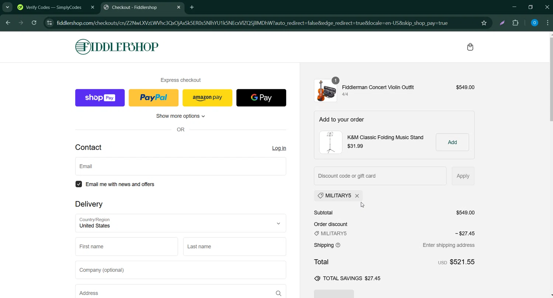Open a new browser tab
The image size is (553, 298).
pos(192,7)
